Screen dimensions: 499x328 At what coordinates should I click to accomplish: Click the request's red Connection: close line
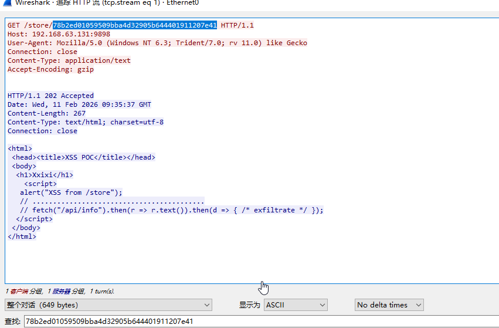point(42,52)
